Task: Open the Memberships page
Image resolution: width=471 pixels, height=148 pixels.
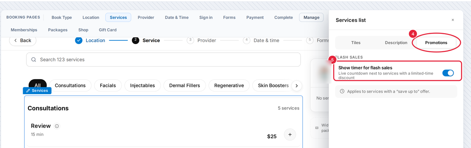Action: point(24,30)
